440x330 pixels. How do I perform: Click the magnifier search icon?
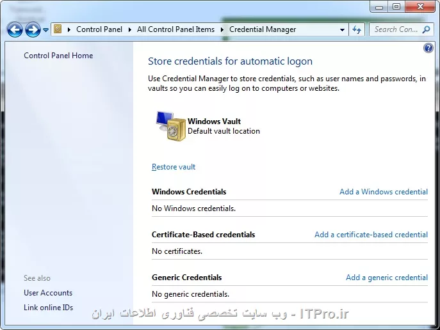(x=427, y=29)
